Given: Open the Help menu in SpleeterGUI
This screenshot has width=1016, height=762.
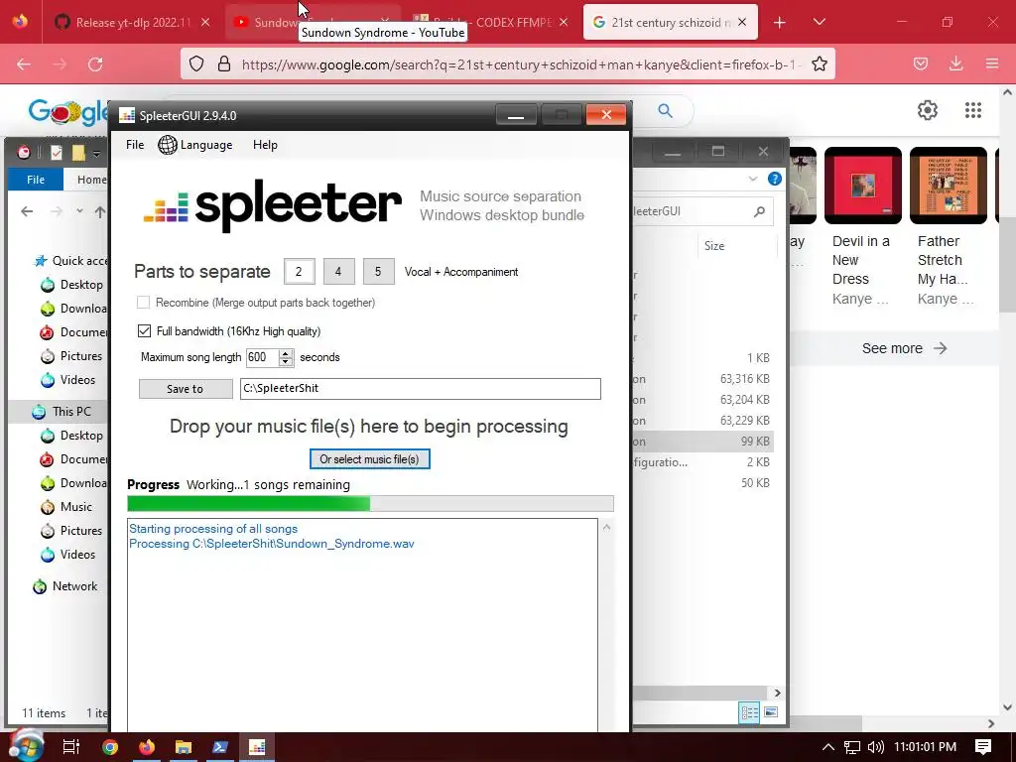Looking at the screenshot, I should (x=265, y=145).
